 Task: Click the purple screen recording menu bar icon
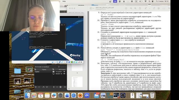[x=115, y=1]
